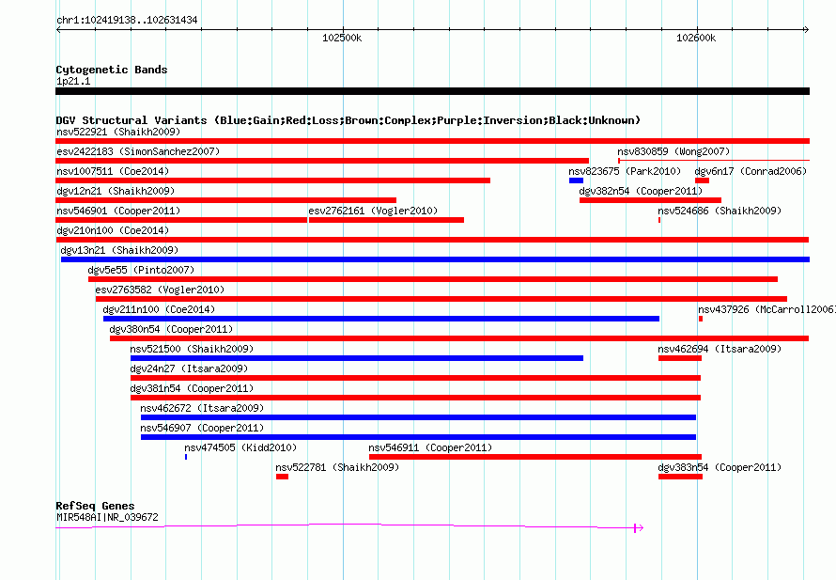The width and height of the screenshot is (836, 580).
Task: Click the nsv437926 (McCarroll2006) label
Action: click(x=766, y=309)
